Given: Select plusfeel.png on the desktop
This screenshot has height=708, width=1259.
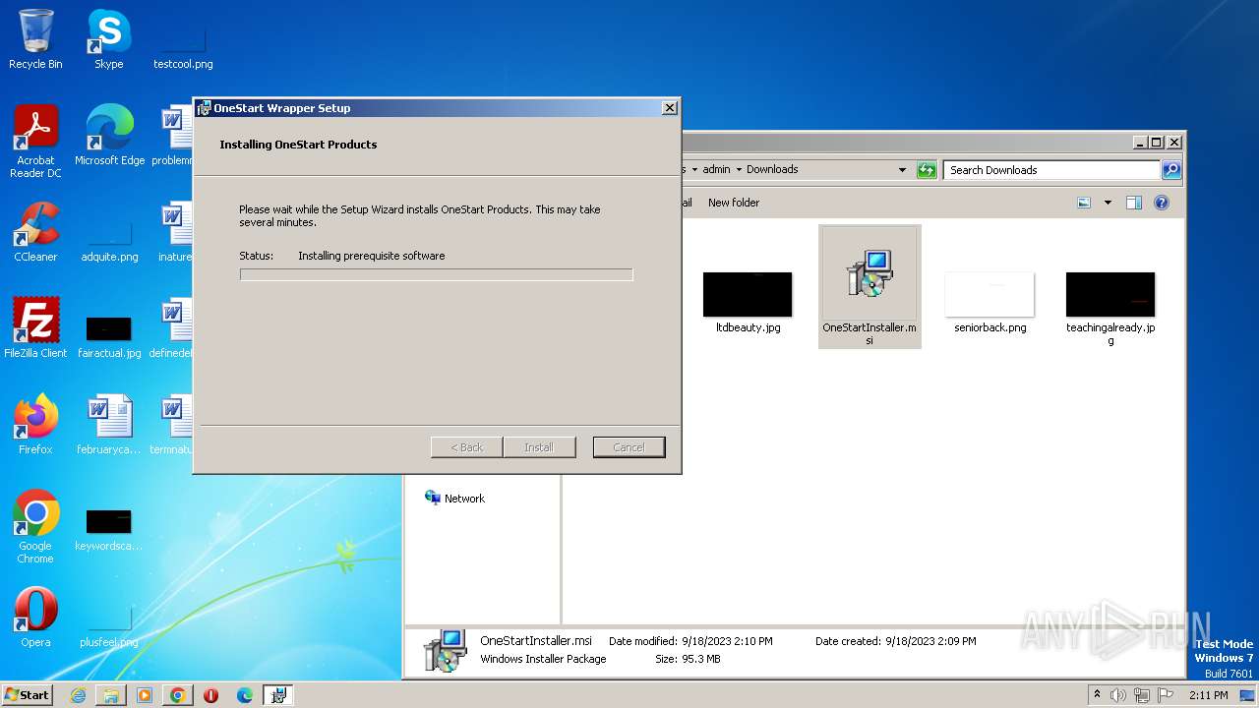Looking at the screenshot, I should tap(109, 626).
